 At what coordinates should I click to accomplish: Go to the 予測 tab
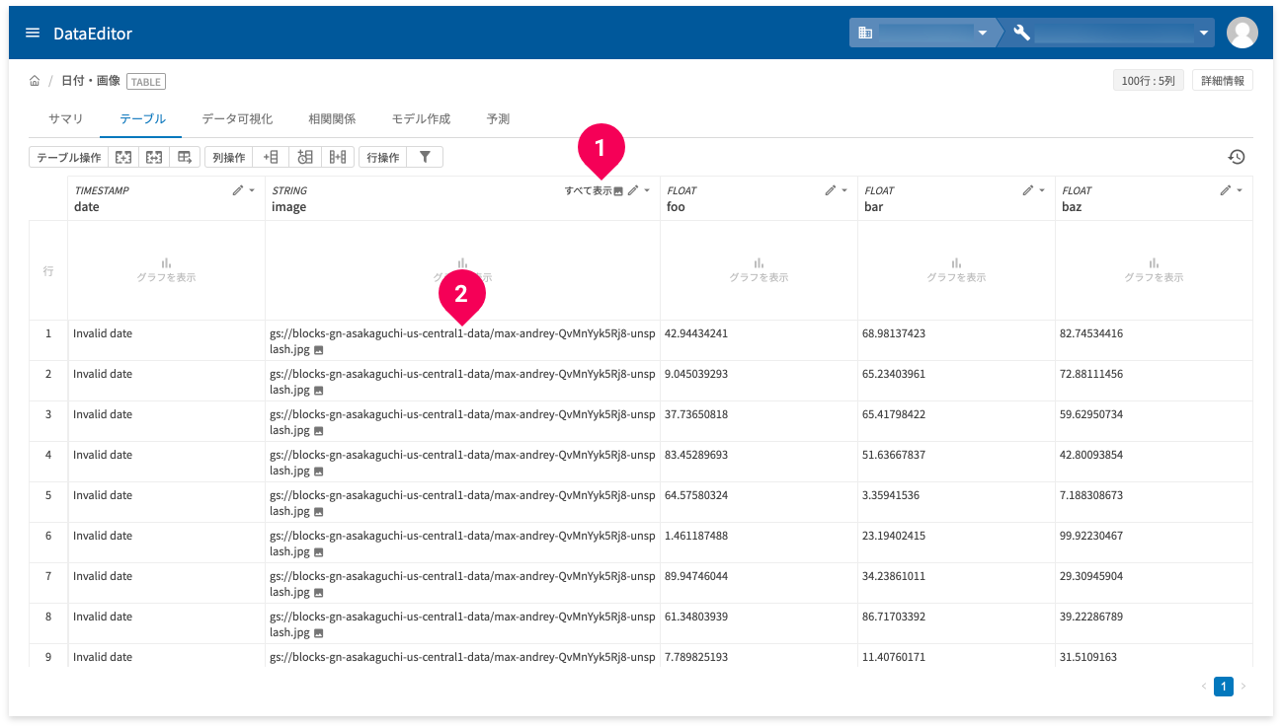tap(498, 118)
